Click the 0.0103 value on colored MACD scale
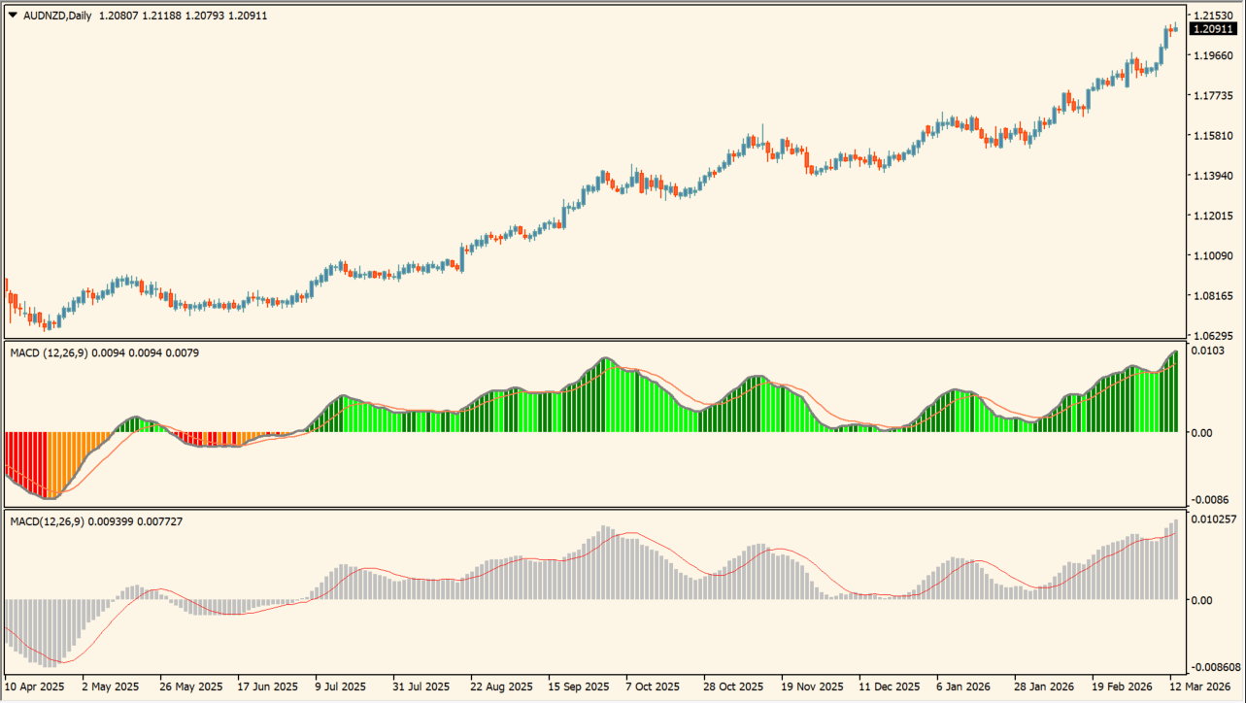 pyautogui.click(x=1210, y=350)
